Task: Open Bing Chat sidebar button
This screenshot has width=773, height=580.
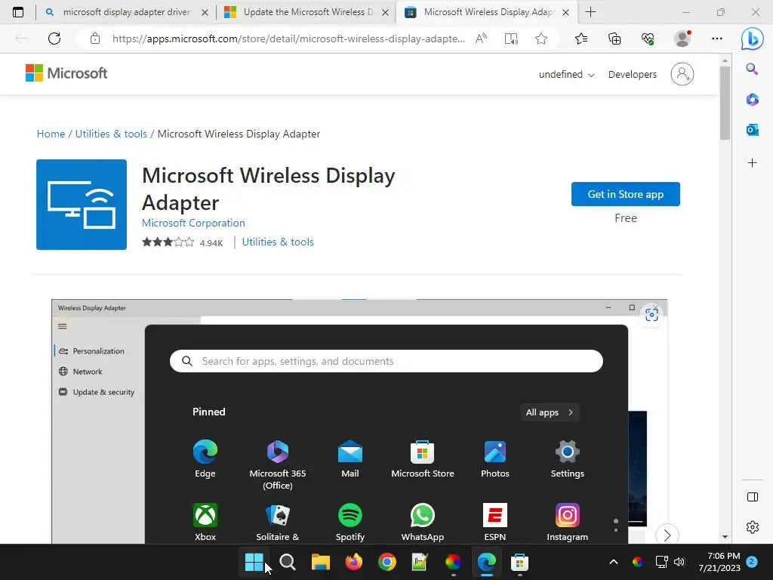Action: [x=753, y=39]
